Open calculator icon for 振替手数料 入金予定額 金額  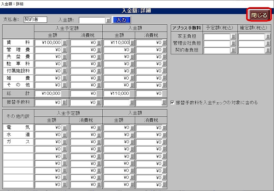coord(65,102)
